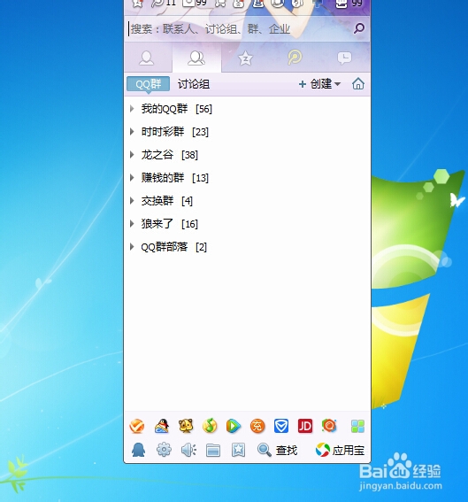Click the 查找 find button

277,450
